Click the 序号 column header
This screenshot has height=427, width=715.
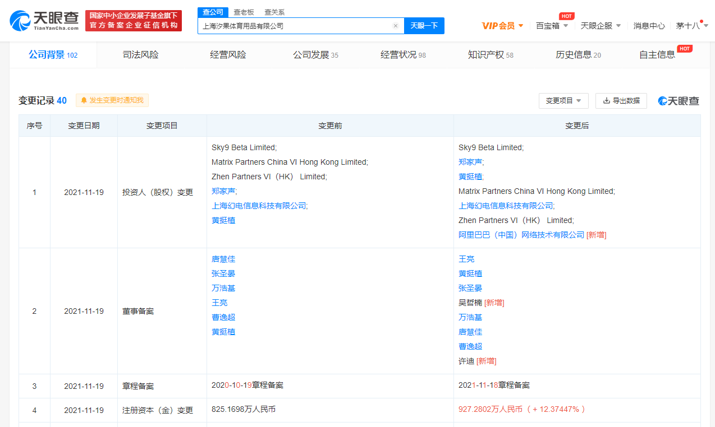tap(34, 126)
